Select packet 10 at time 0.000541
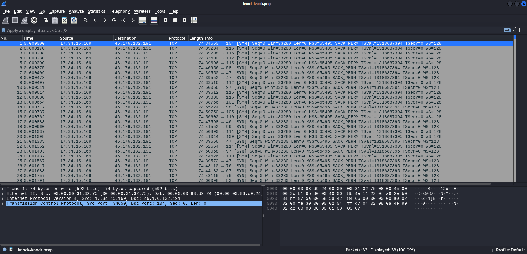The width and height of the screenshot is (527, 254). click(x=256, y=87)
